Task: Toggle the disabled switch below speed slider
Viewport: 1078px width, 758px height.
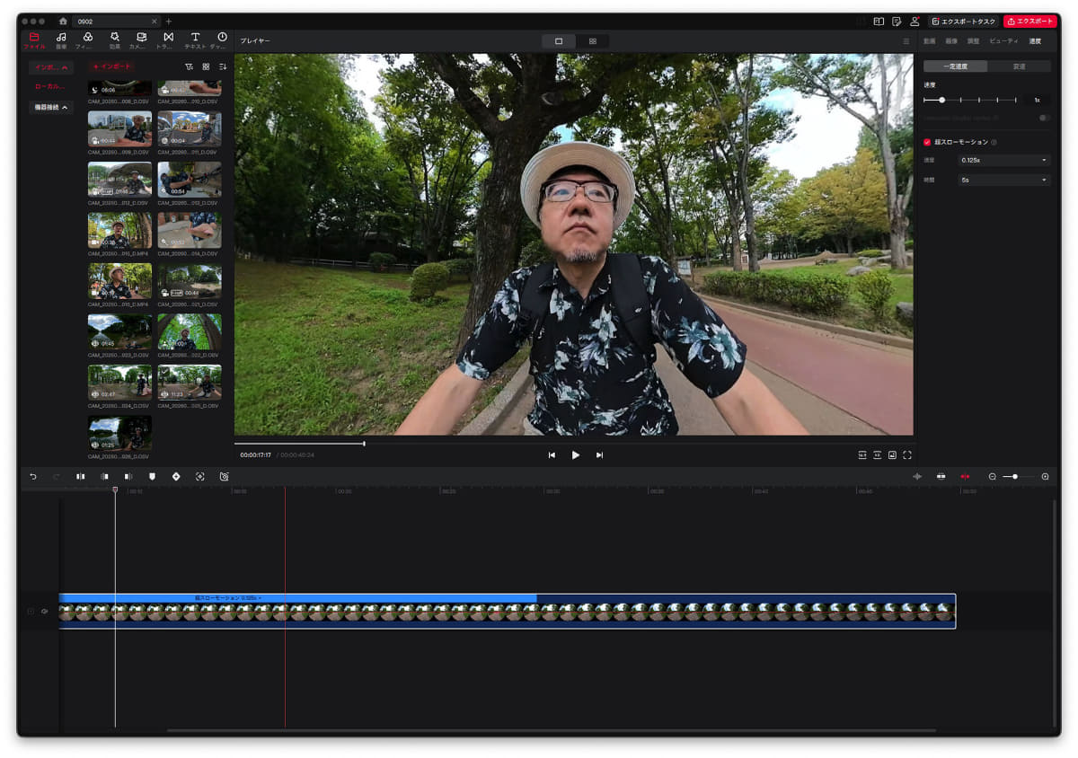Action: 1044,118
